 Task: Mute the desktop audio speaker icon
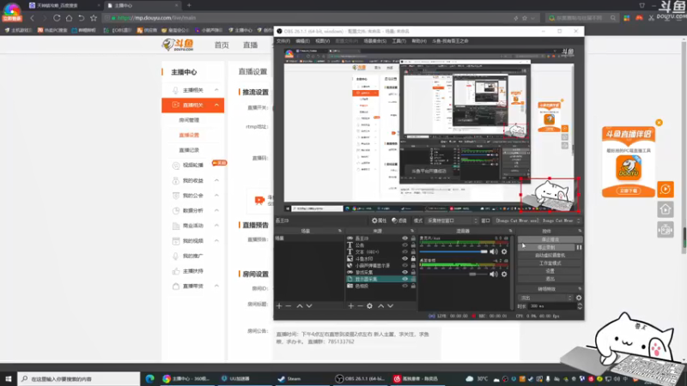coord(494,274)
